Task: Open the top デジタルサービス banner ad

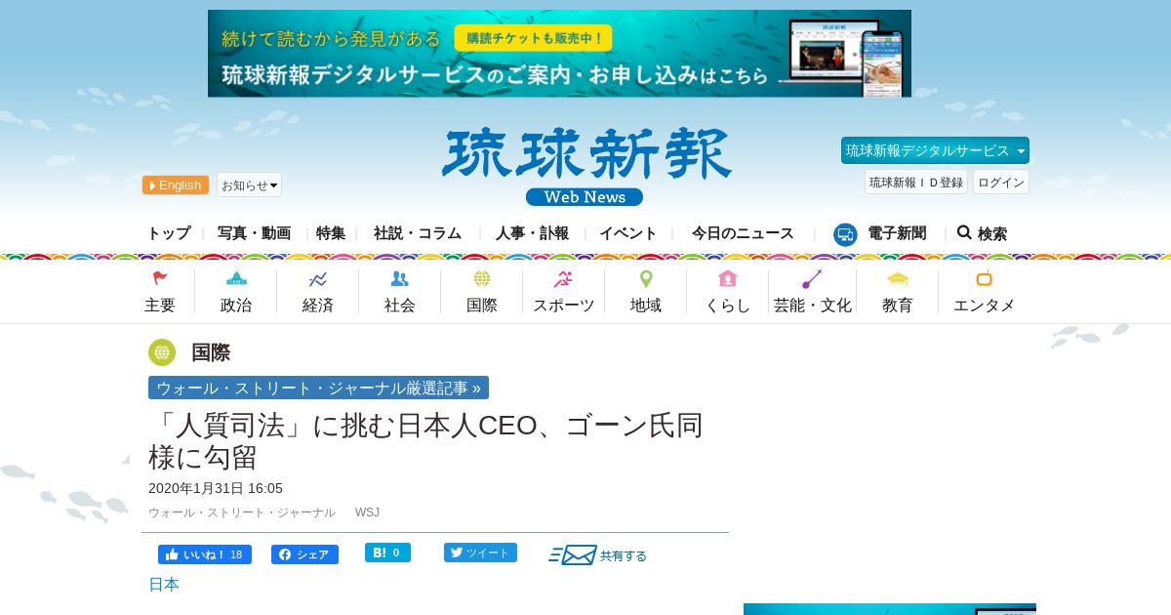Action: coord(559,54)
